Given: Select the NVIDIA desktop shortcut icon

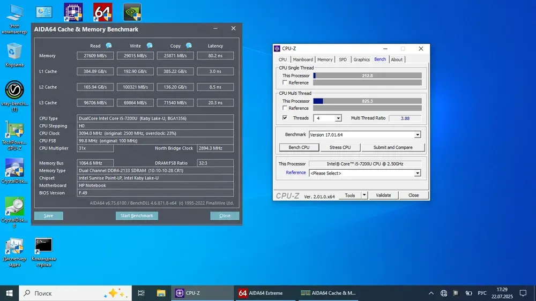Looking at the screenshot, I should click(132, 12).
